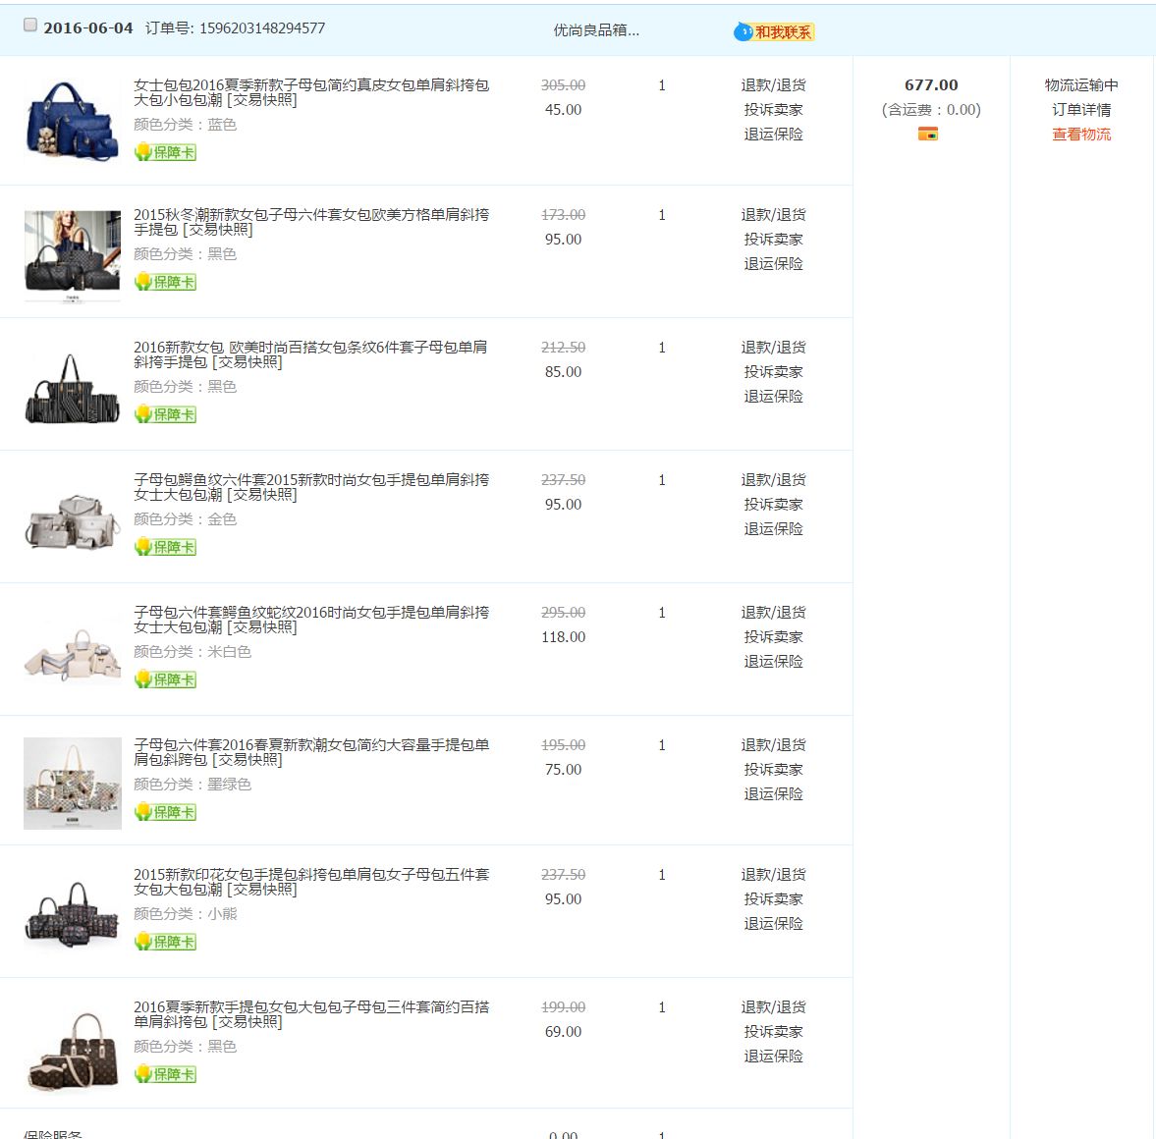Click 退款/退货 for the 118.00 item
This screenshot has height=1139, width=1156.
(x=773, y=614)
